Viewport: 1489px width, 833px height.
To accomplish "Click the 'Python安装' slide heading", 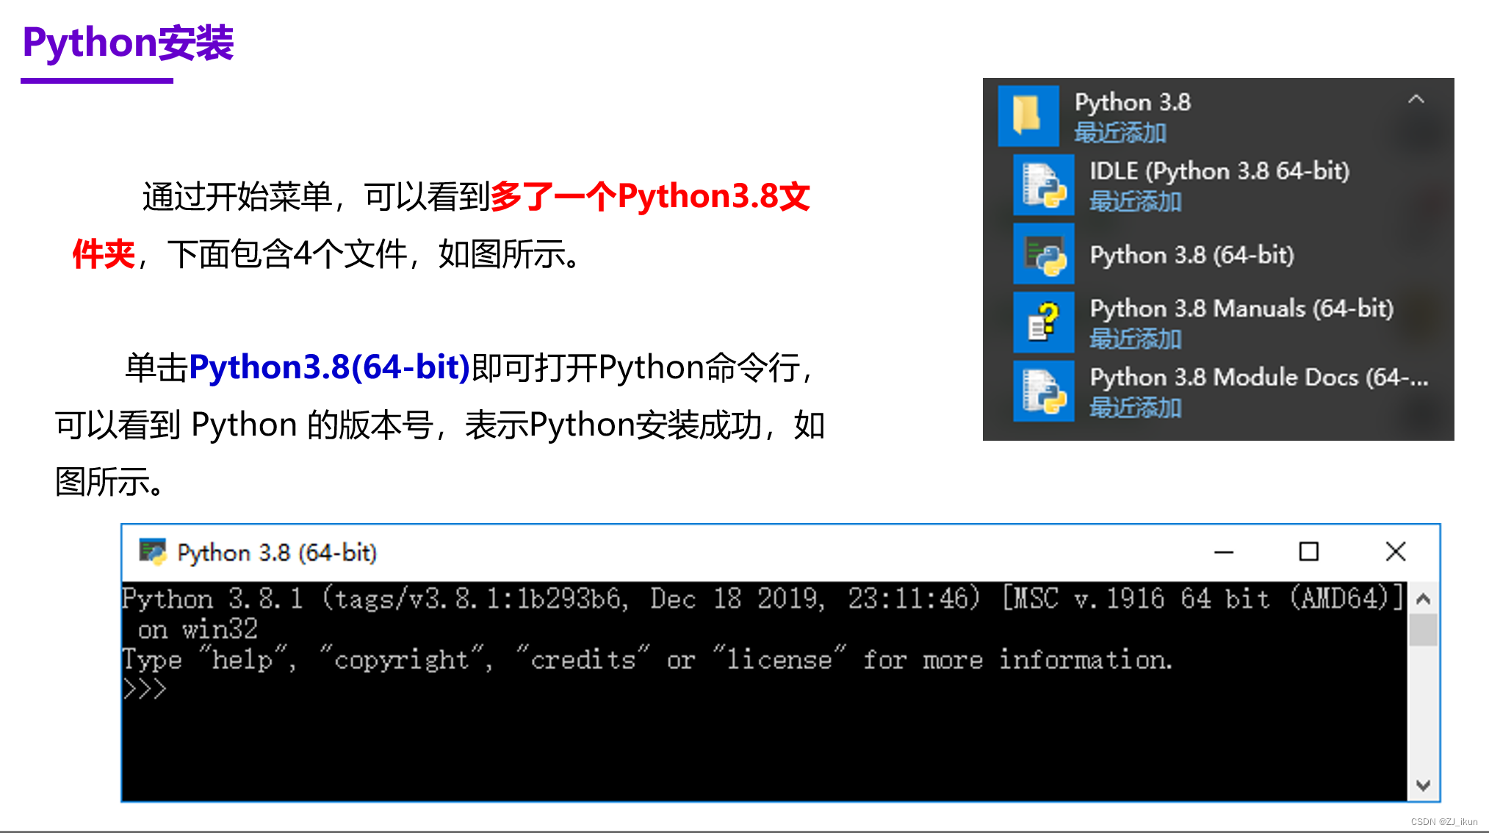I will 128,43.
